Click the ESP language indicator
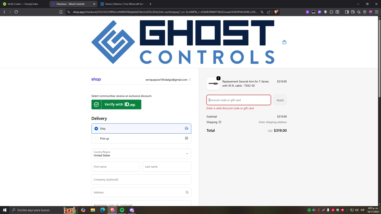This screenshot has width=381, height=214. (362, 210)
